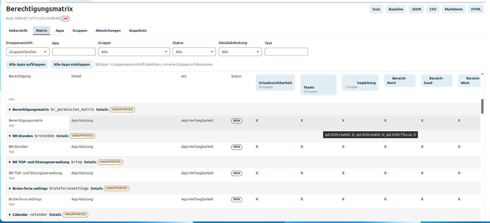Focus the Teams group header
This screenshot has width=490, height=223.
319,85
